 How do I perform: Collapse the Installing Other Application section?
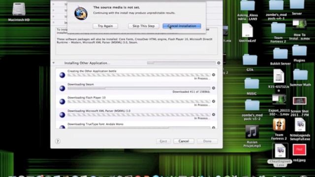[54, 63]
